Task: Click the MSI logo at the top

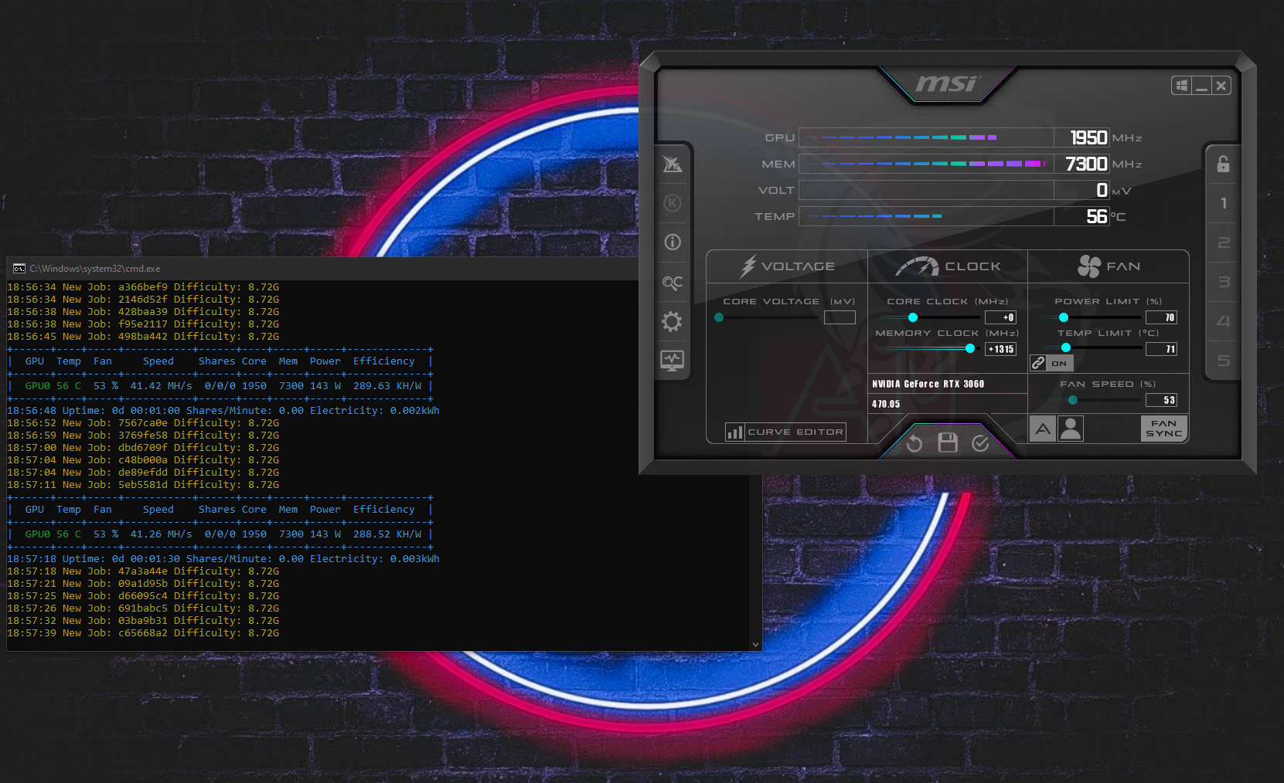Action: pyautogui.click(x=947, y=83)
